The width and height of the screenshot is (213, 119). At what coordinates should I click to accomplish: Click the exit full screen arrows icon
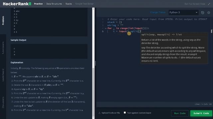pyautogui.click(x=209, y=4)
